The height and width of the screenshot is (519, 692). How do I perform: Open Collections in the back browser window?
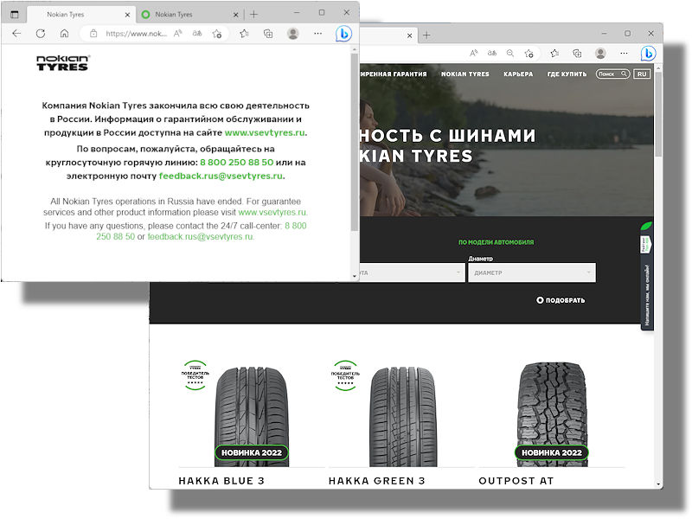click(x=577, y=54)
